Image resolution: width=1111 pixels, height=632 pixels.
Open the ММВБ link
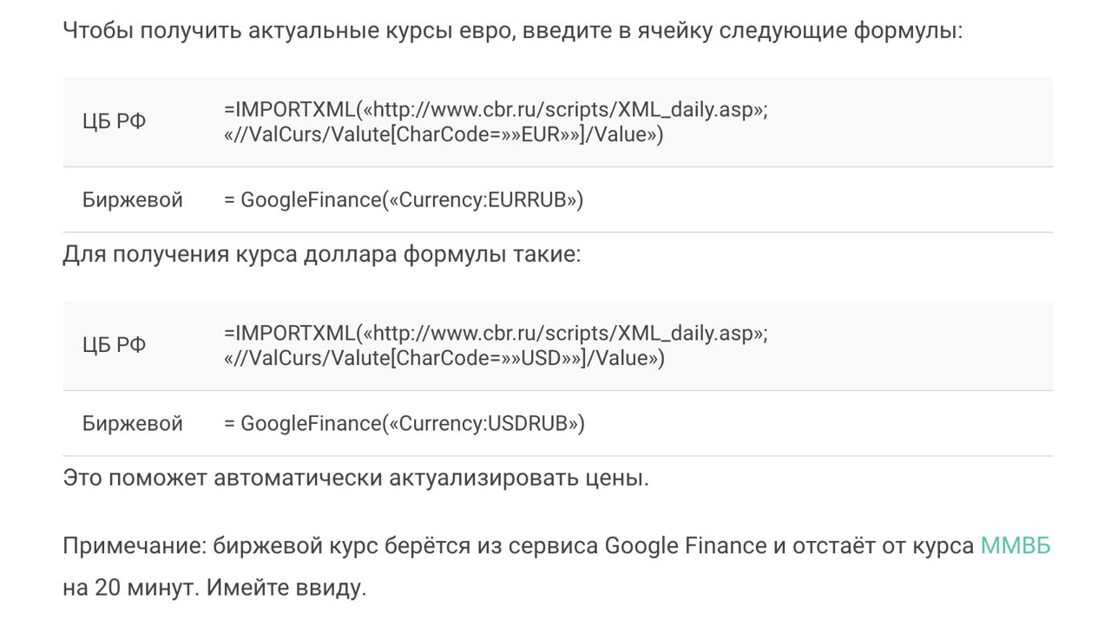pyautogui.click(x=1015, y=545)
